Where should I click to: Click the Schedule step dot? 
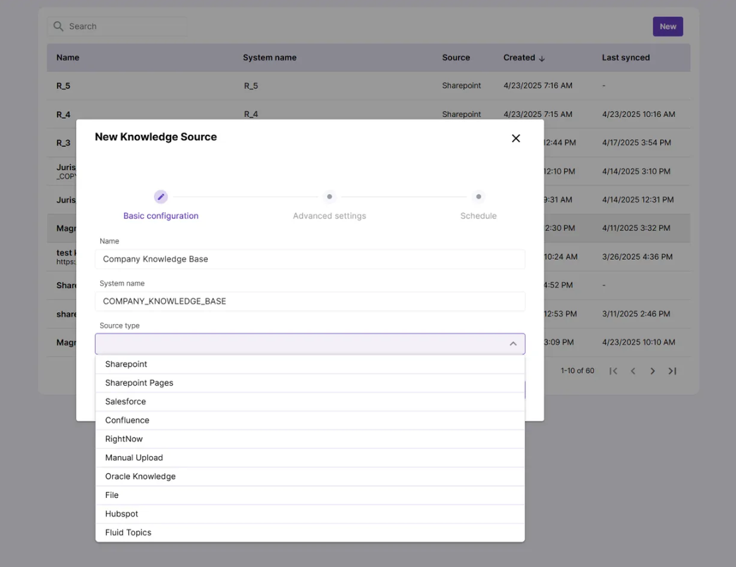point(478,197)
